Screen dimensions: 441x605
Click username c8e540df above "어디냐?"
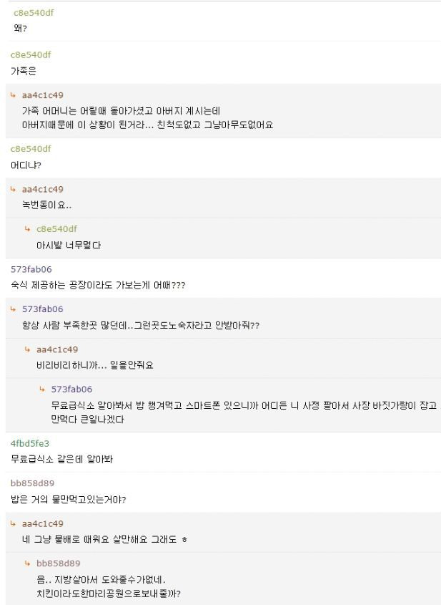pyautogui.click(x=31, y=149)
